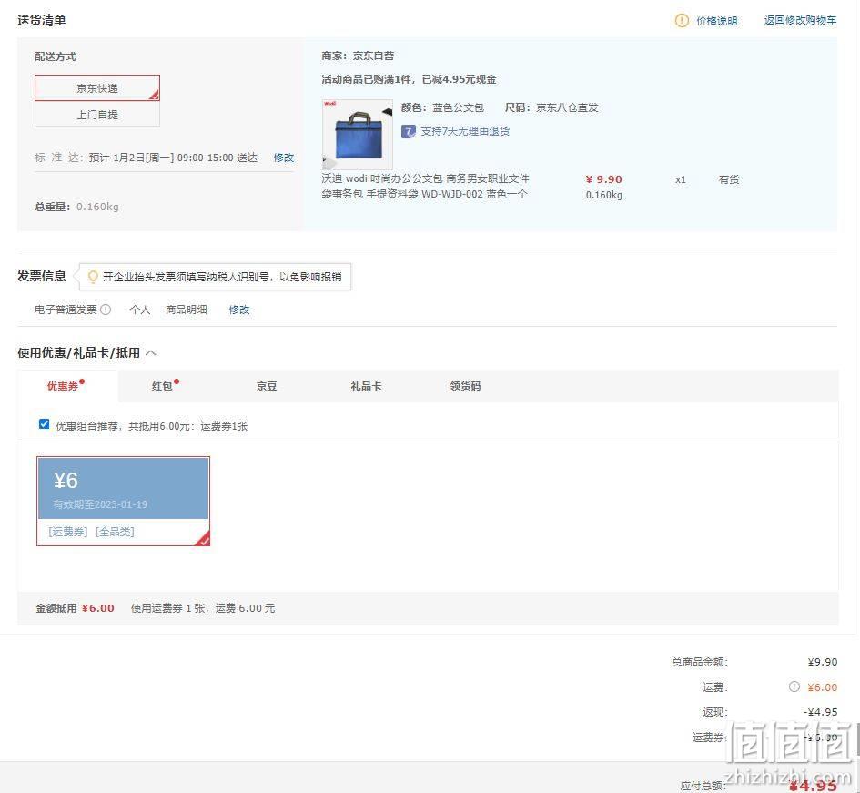Click the info icon next to 运费 amount
860x793 pixels.
(x=794, y=686)
